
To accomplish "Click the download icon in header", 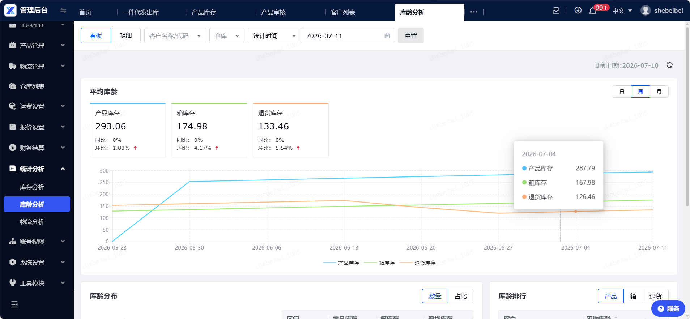I will tap(578, 10).
